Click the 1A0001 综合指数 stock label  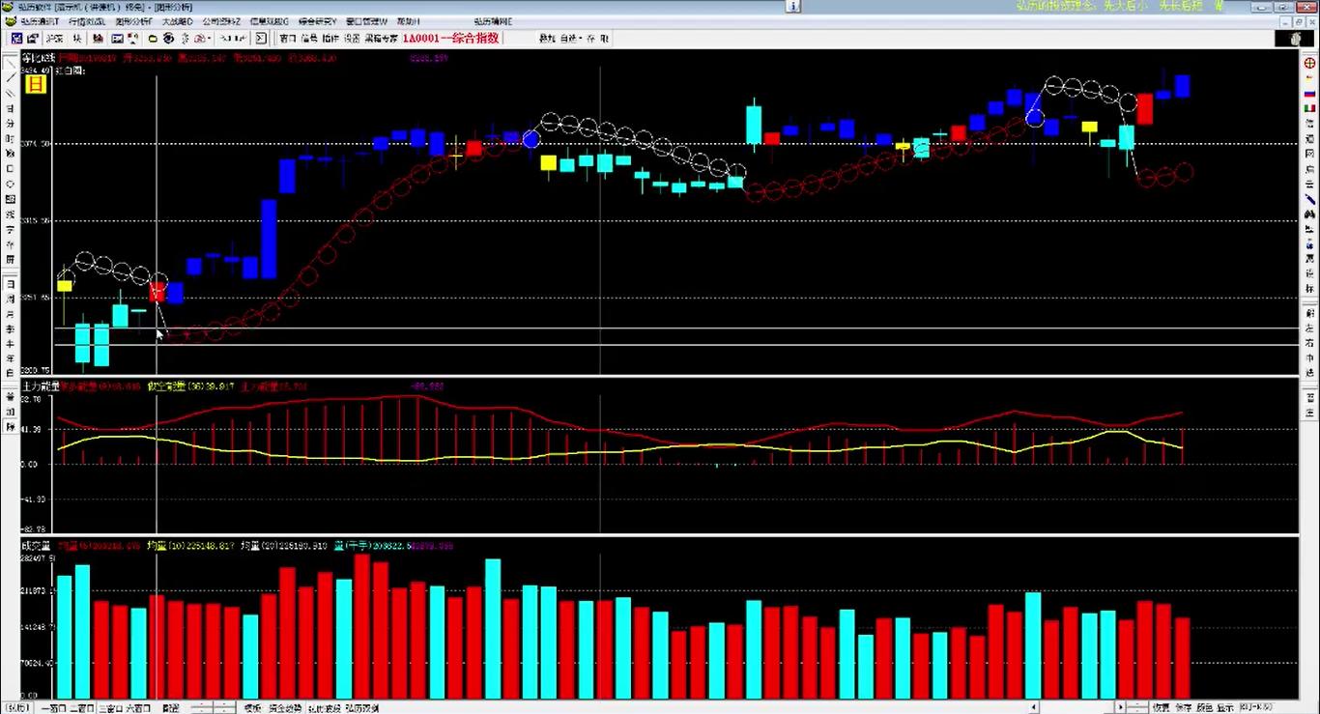(x=451, y=39)
